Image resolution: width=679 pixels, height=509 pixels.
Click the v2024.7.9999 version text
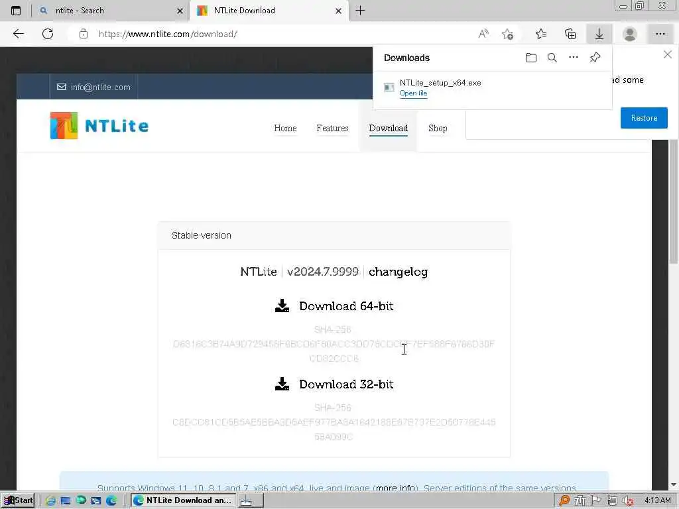[x=323, y=272]
